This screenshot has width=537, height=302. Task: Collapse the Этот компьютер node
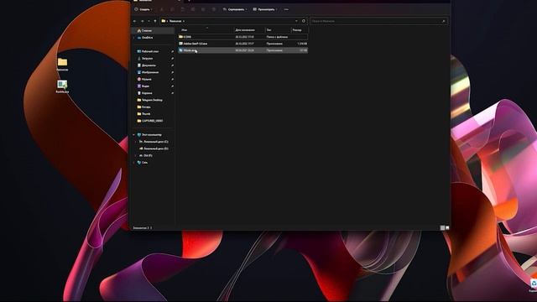[134, 135]
